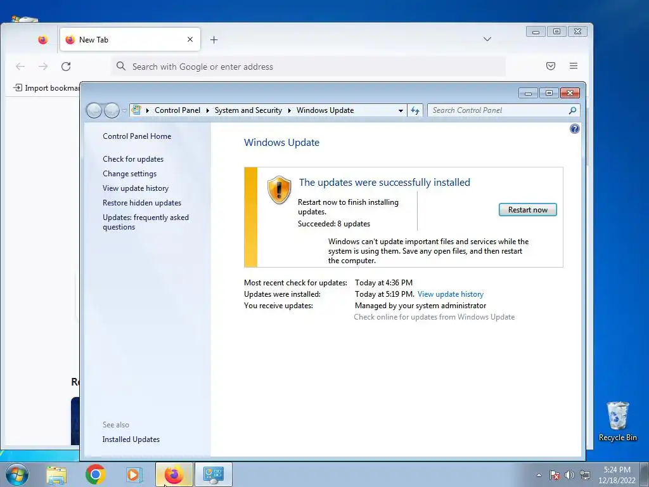Viewport: 649px width, 487px height.
Task: Open recent pages dropdown next to forward button
Action: coord(124,110)
